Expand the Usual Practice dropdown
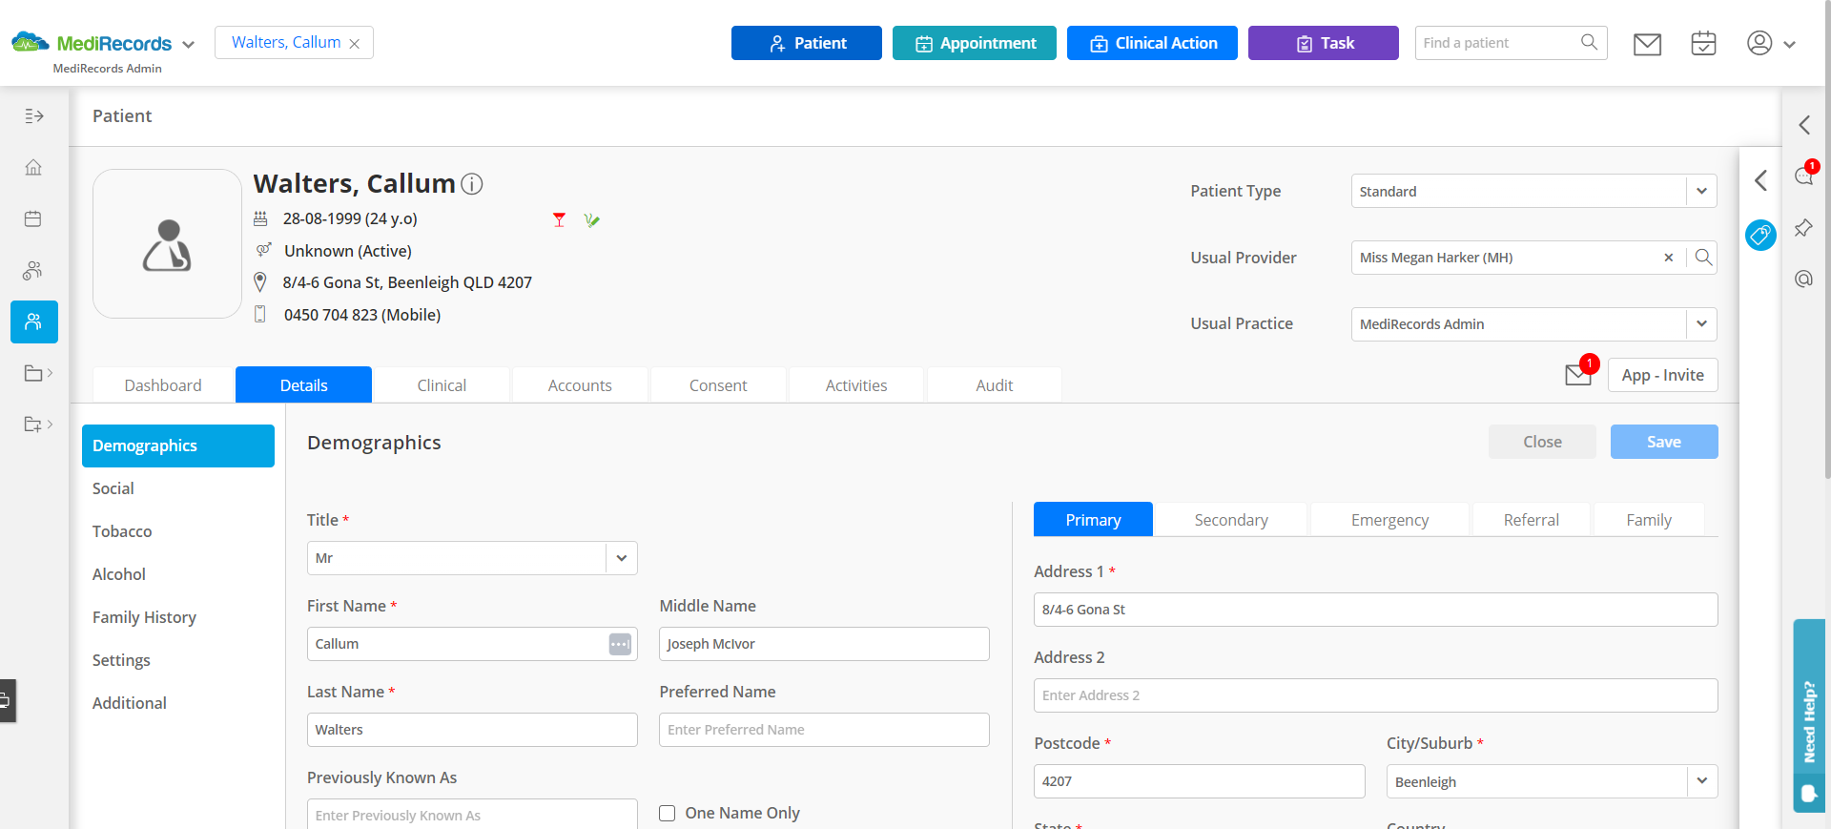 click(1533, 324)
